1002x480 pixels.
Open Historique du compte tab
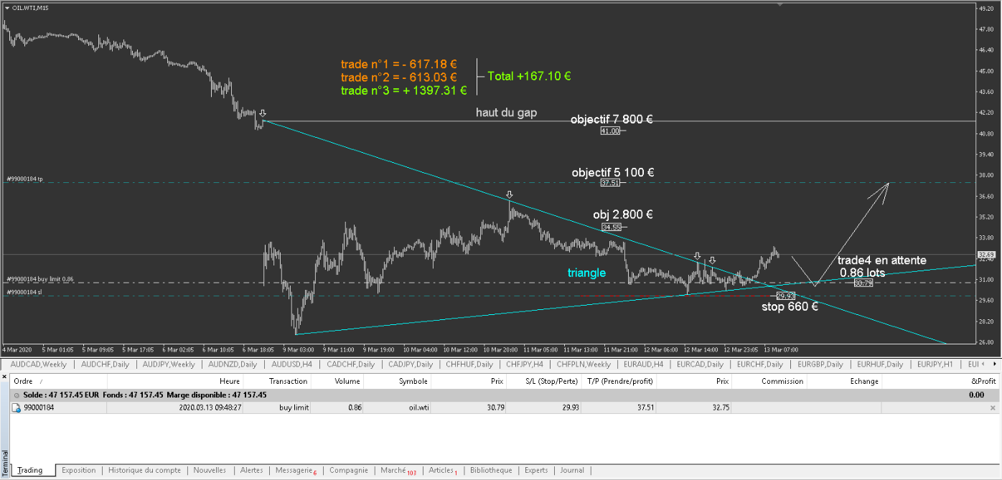tap(144, 471)
